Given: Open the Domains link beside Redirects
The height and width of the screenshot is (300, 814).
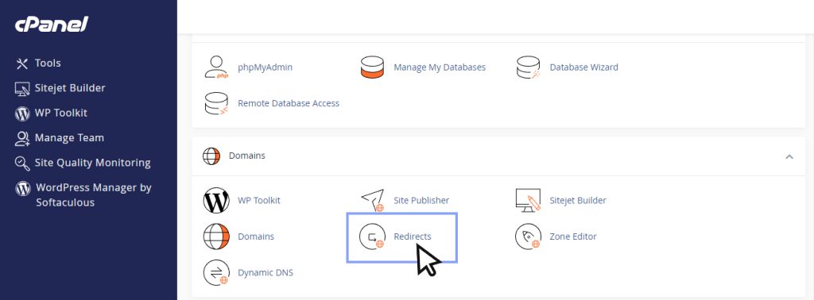Looking at the screenshot, I should [x=256, y=237].
